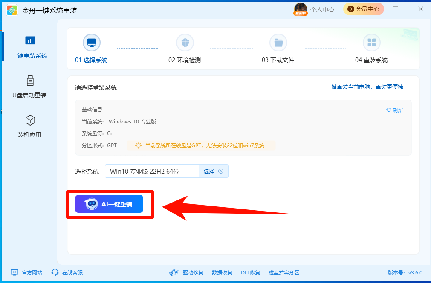Click the 刷新 refresh link text
This screenshot has width=431, height=283.
[x=397, y=110]
